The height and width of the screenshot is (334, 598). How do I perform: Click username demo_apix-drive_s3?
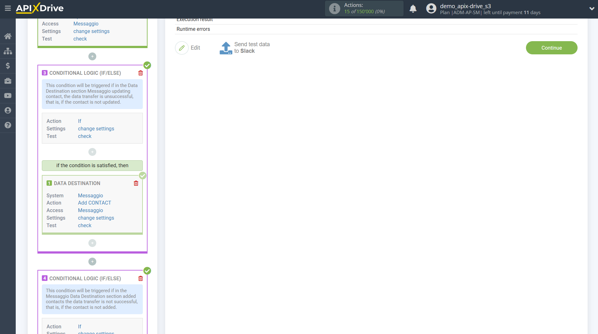(x=465, y=6)
